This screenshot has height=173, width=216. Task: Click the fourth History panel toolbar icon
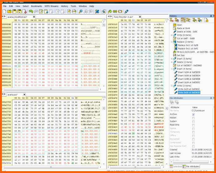coord(188,20)
